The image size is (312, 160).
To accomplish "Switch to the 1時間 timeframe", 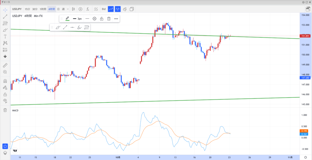I will [43, 9].
